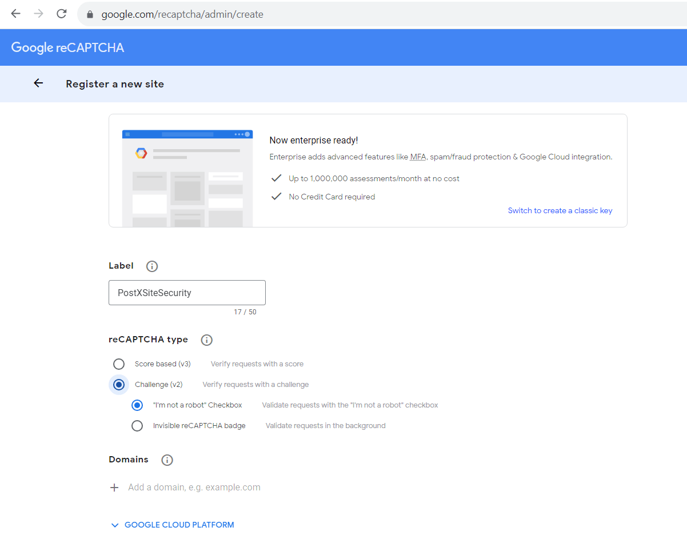This screenshot has width=687, height=543.
Task: Click the 17 / 50 character counter
Action: [246, 312]
